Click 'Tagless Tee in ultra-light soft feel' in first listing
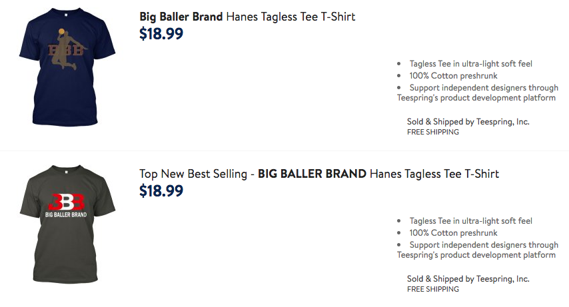Image resolution: width=569 pixels, height=307 pixels. coord(470,64)
